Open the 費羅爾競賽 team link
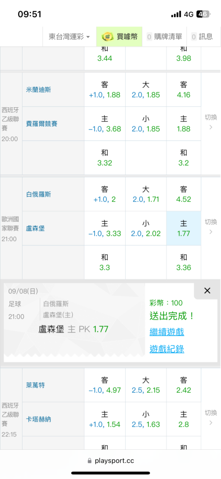221x479 pixels. [x=42, y=124]
